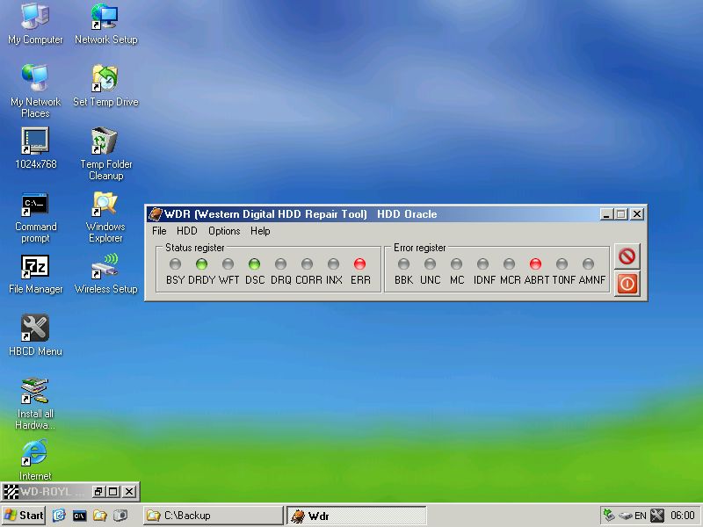
Task: Restore the minimized WD-ROYL window
Action: click(x=98, y=492)
